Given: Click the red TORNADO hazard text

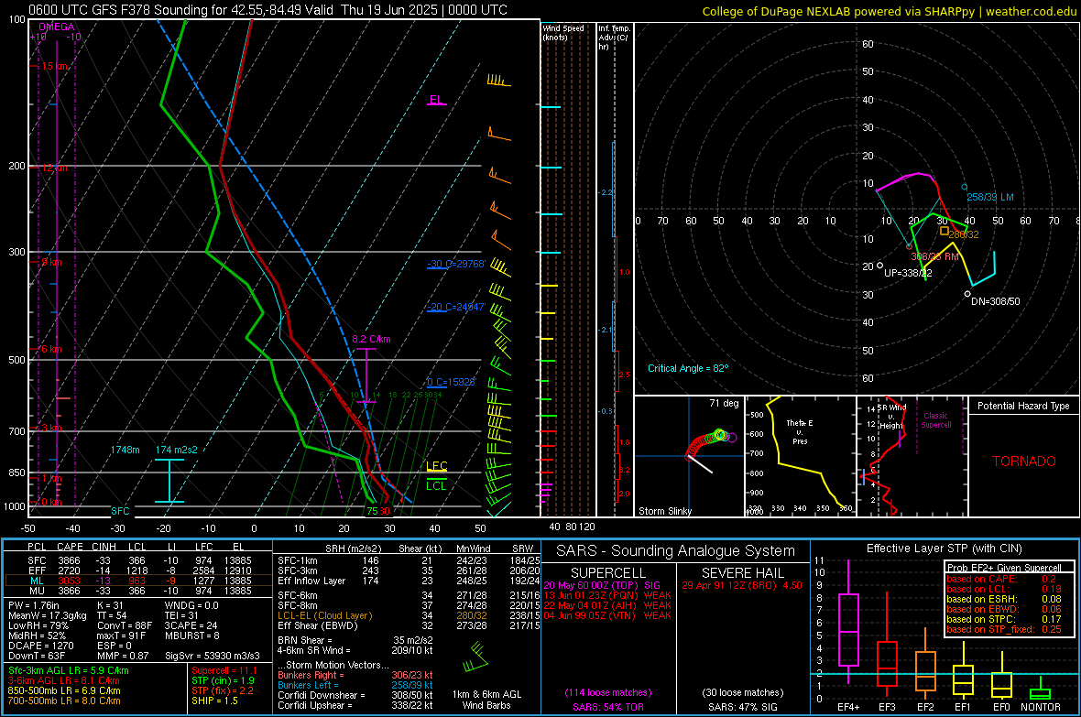Looking at the screenshot, I should 1024,462.
